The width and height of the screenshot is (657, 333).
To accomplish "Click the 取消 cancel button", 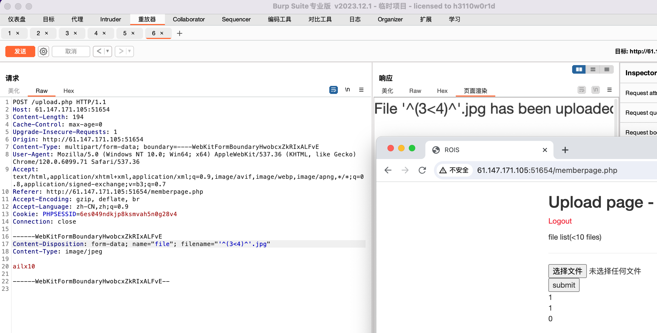I will point(71,51).
